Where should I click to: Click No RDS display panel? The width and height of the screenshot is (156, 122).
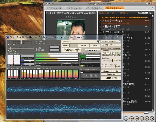click(90, 76)
